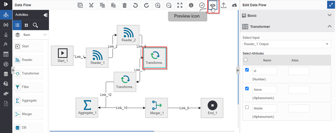Click the cloud download icon
The height and width of the screenshot is (133, 336).
pos(234,5)
